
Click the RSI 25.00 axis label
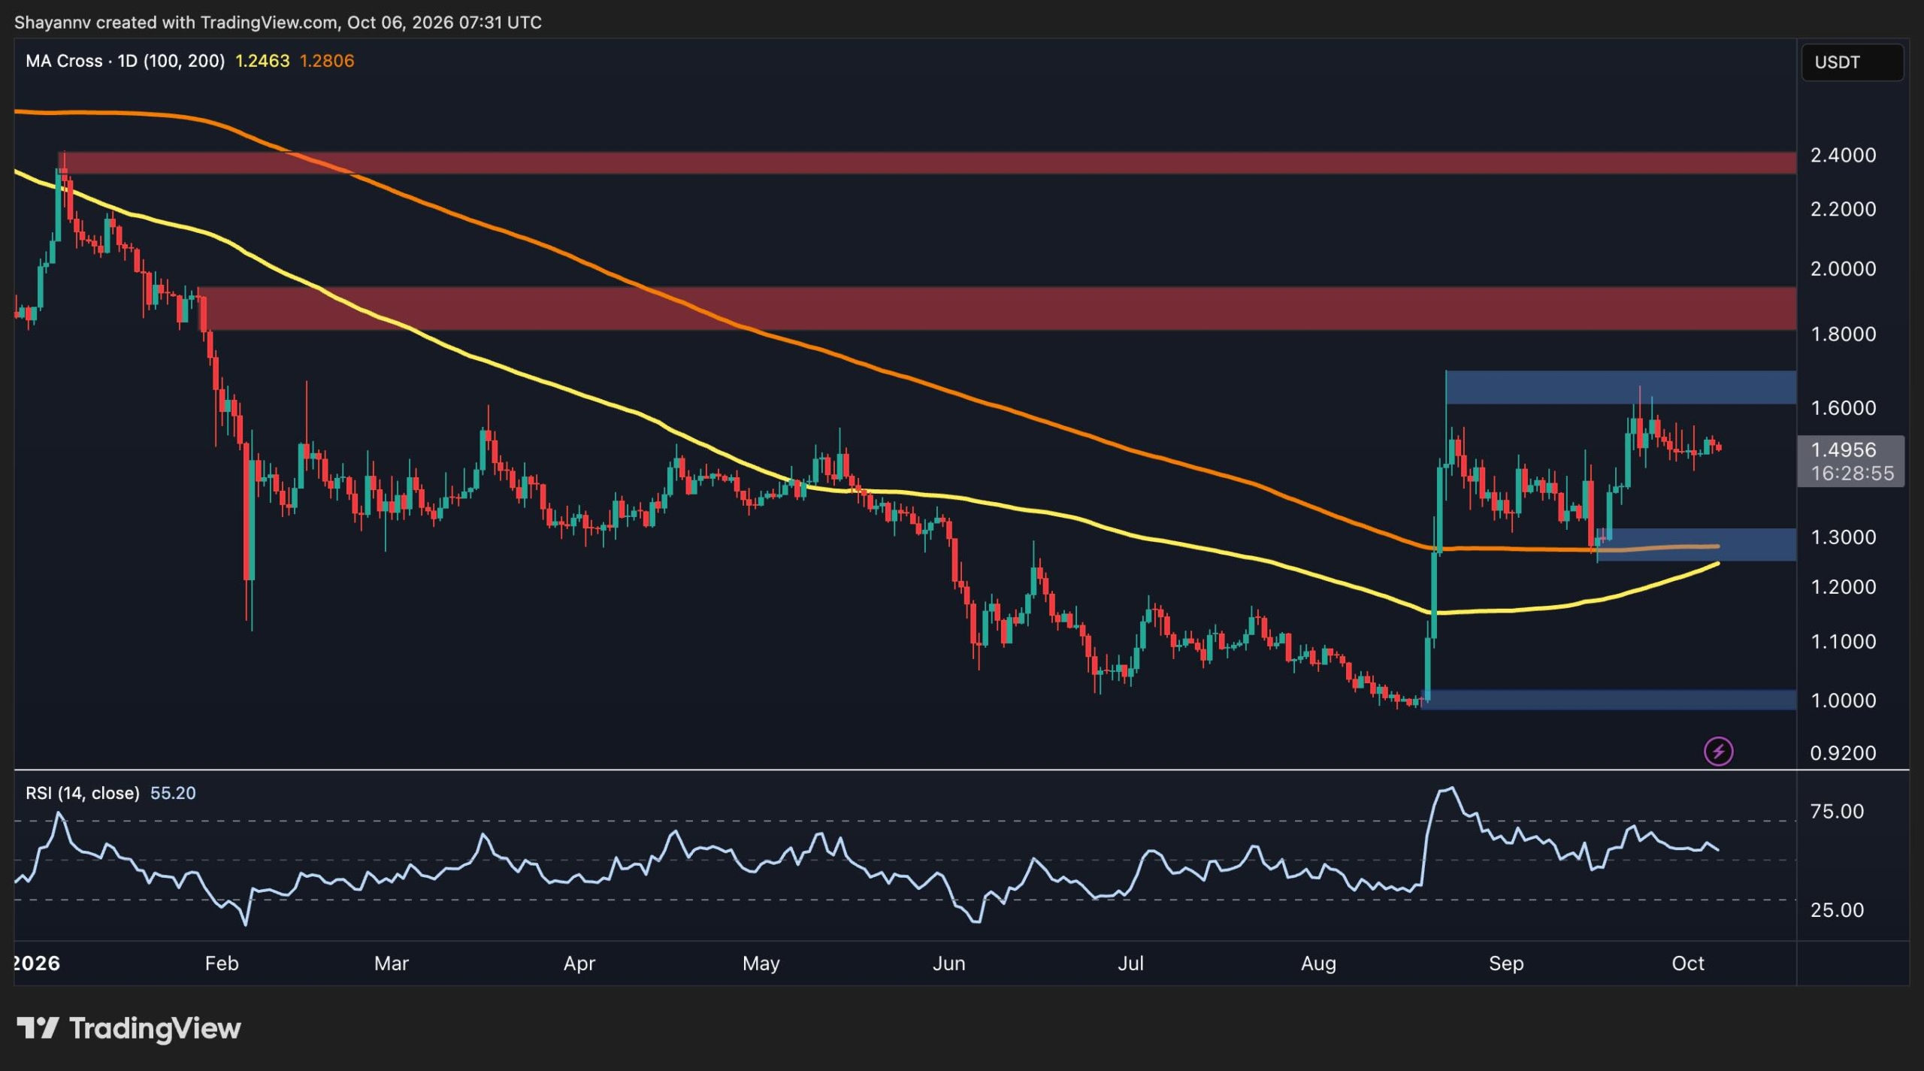(1837, 909)
